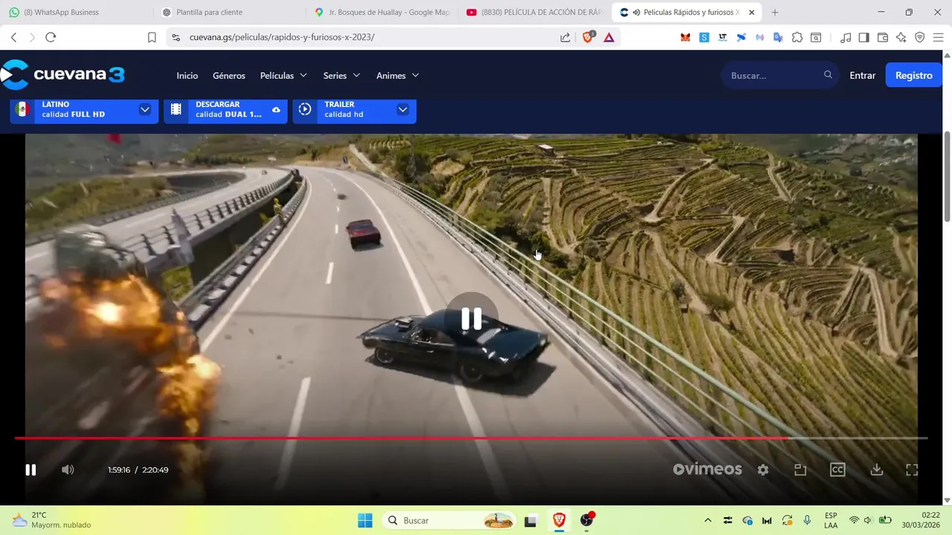Toggle the browser sidebar panel
The image size is (952, 535).
(864, 37)
